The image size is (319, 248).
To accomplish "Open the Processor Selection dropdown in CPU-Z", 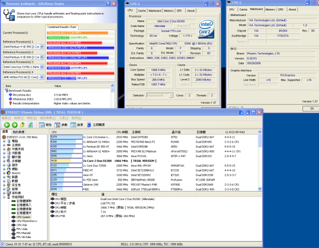I will tap(171, 95).
